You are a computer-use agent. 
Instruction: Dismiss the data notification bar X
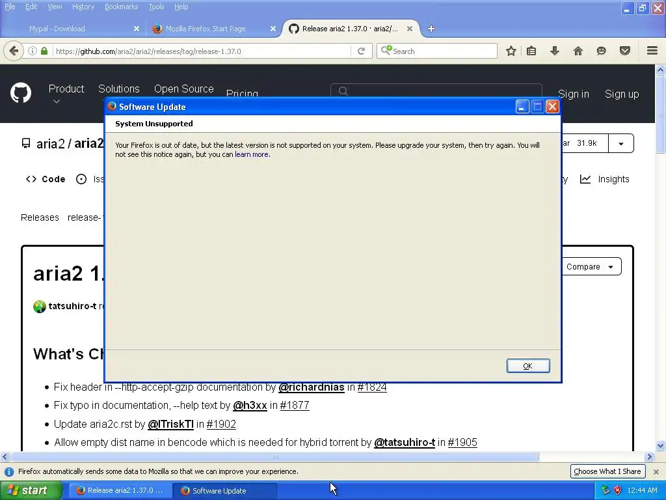click(656, 471)
